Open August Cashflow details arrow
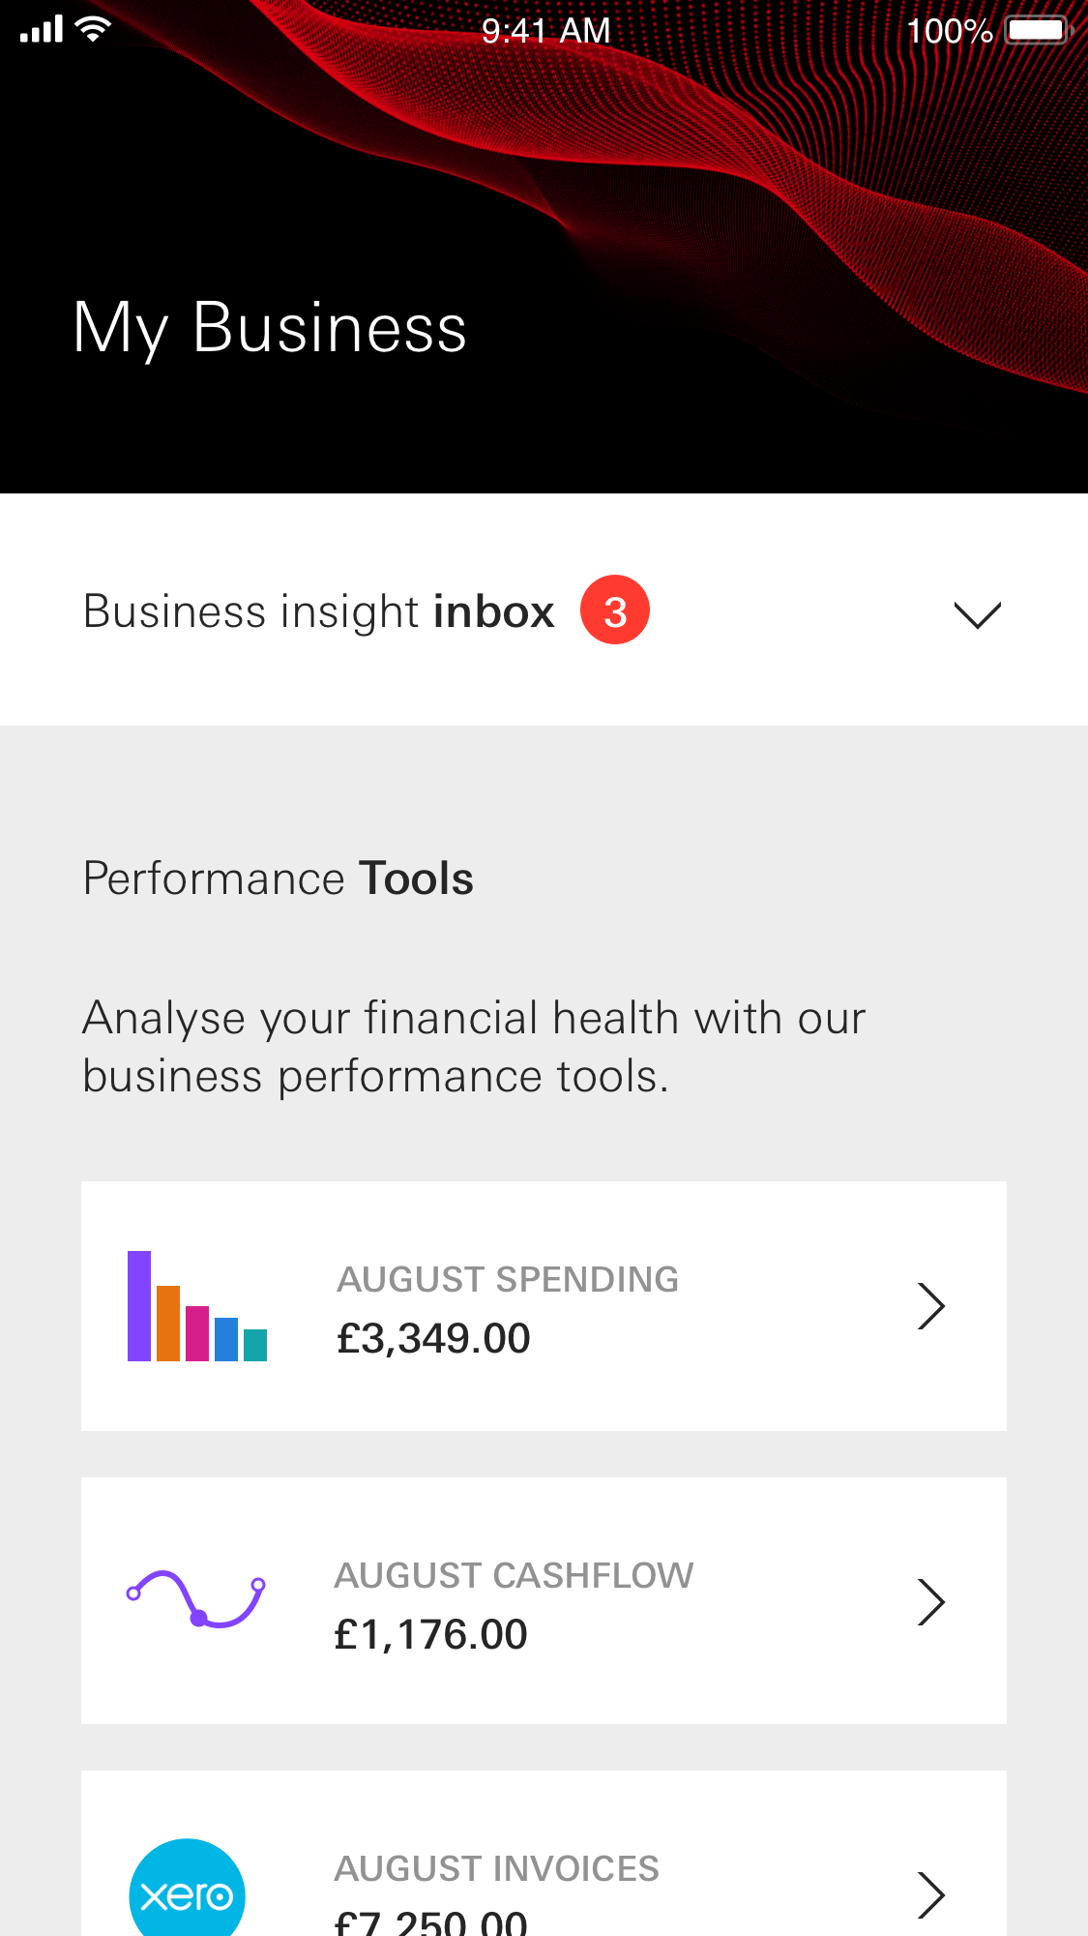This screenshot has width=1088, height=1936. tap(930, 1601)
